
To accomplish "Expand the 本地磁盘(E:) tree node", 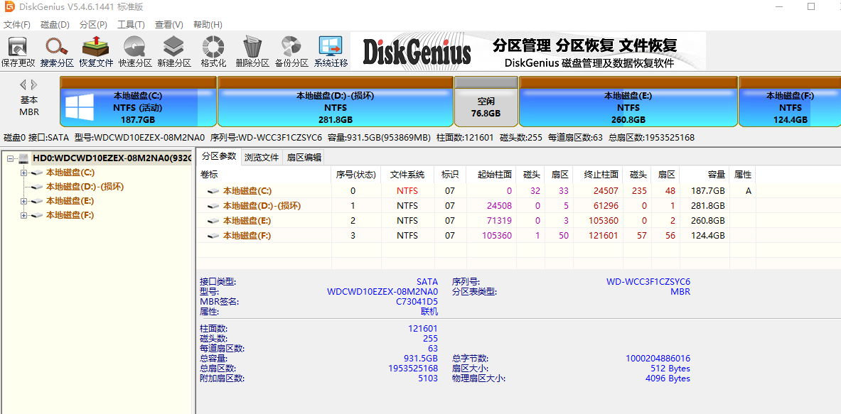I will pos(23,201).
